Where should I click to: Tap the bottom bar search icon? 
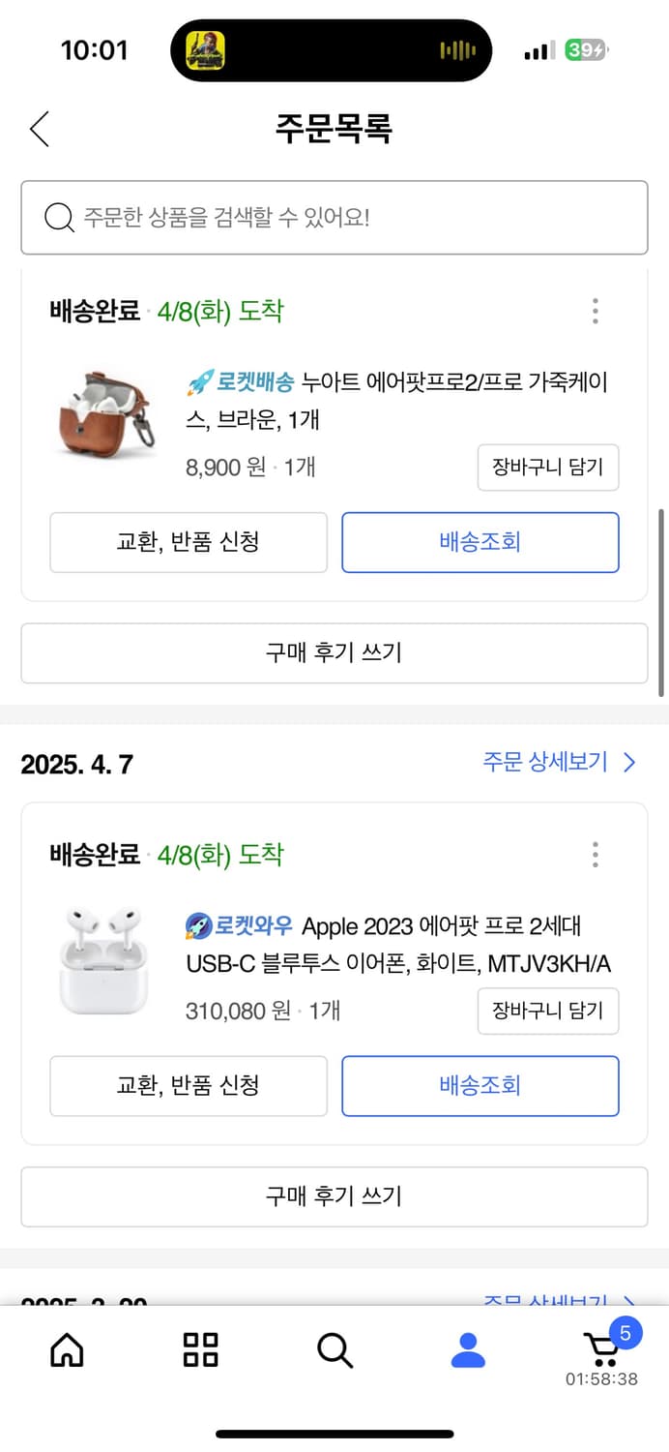coord(334,1349)
